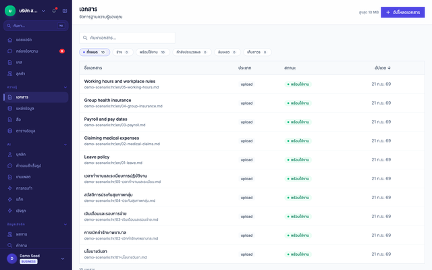Click status badge on Payroll and pay dates row
This screenshot has height=270, width=432.
[x=298, y=122]
